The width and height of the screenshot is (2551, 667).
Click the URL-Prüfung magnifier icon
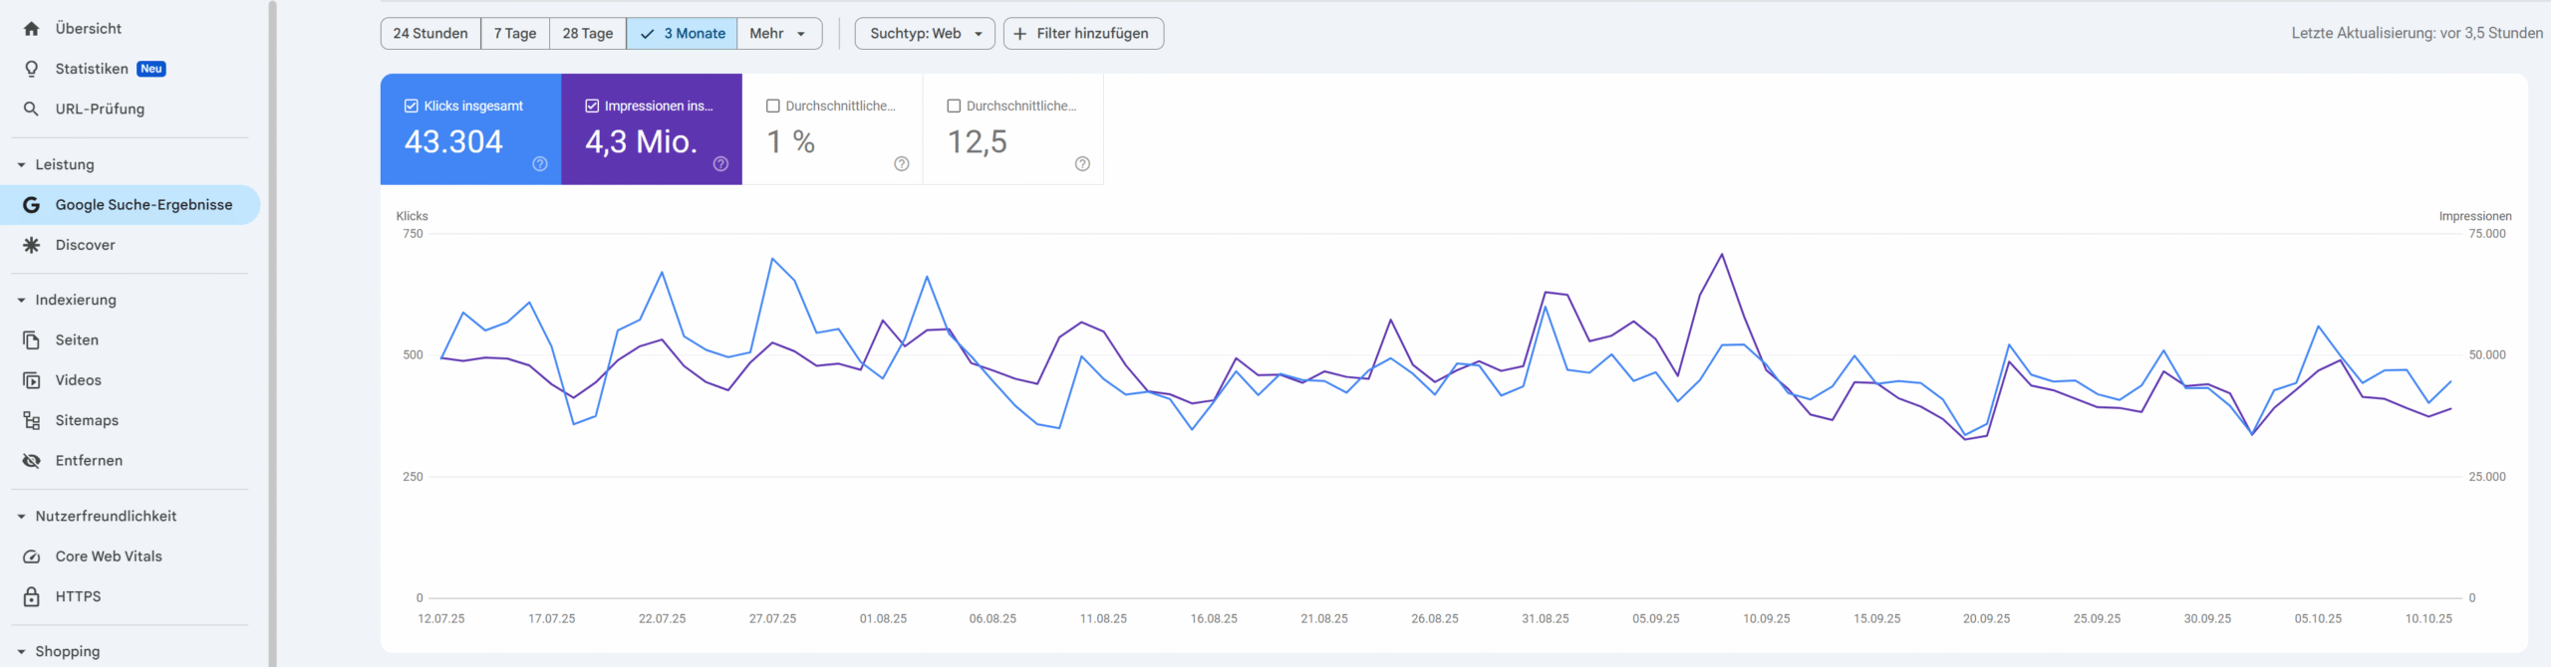[x=31, y=109]
